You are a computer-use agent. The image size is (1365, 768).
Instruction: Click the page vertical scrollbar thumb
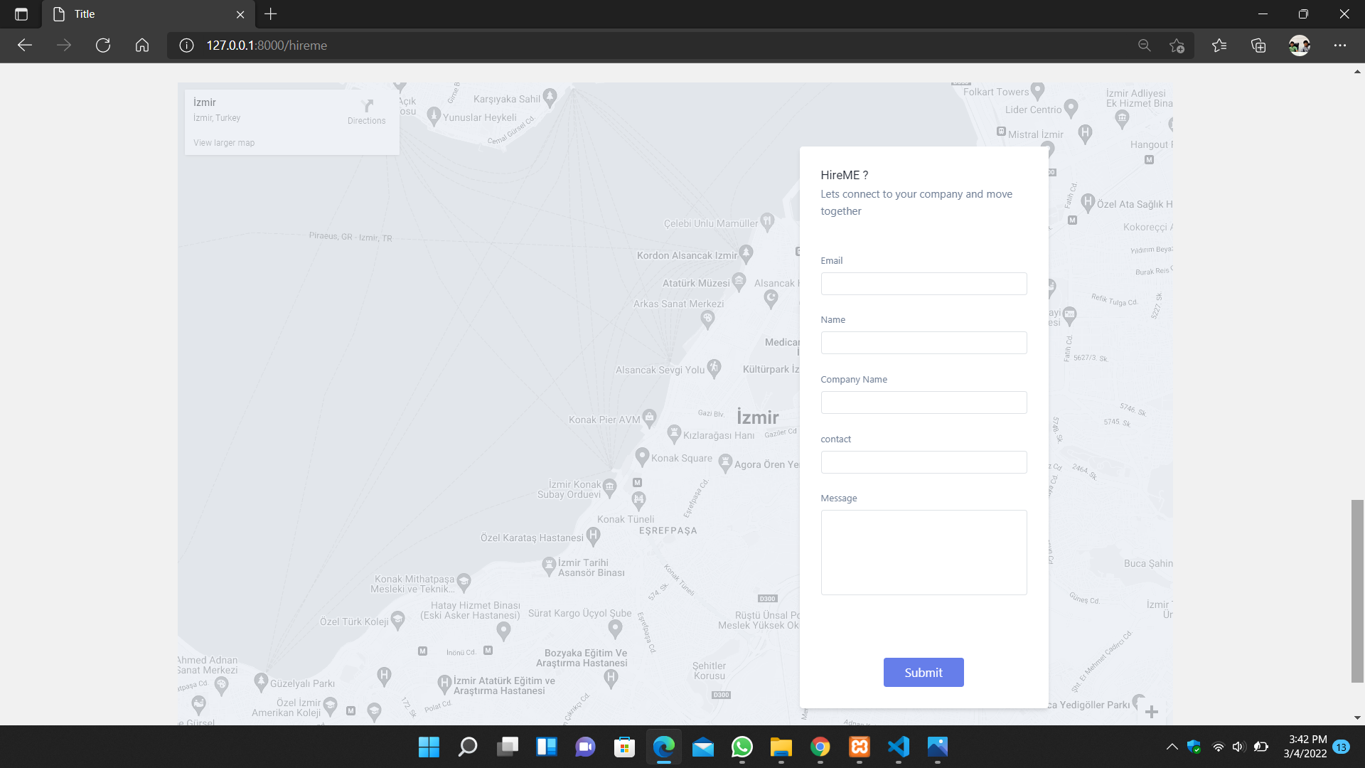click(x=1357, y=591)
